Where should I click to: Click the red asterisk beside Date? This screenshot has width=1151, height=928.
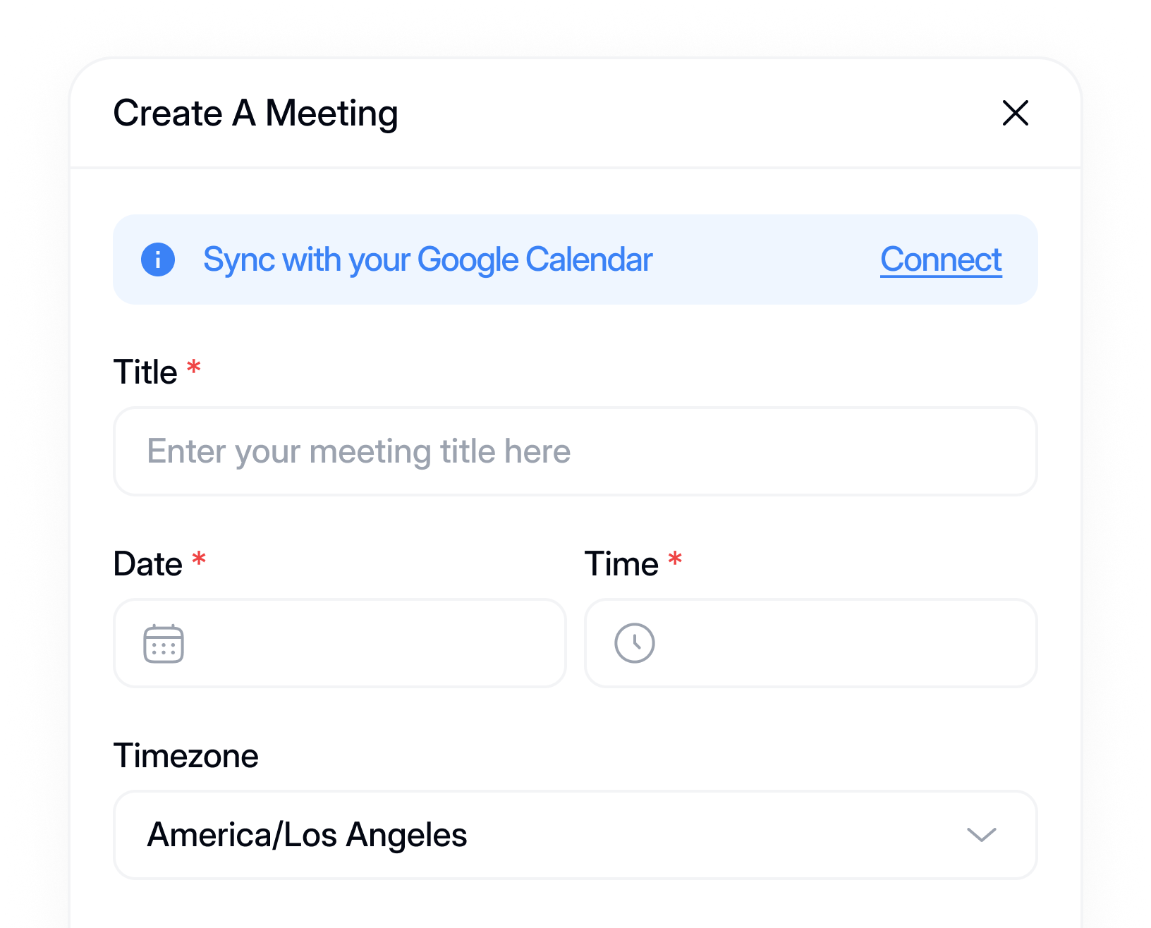click(x=199, y=560)
